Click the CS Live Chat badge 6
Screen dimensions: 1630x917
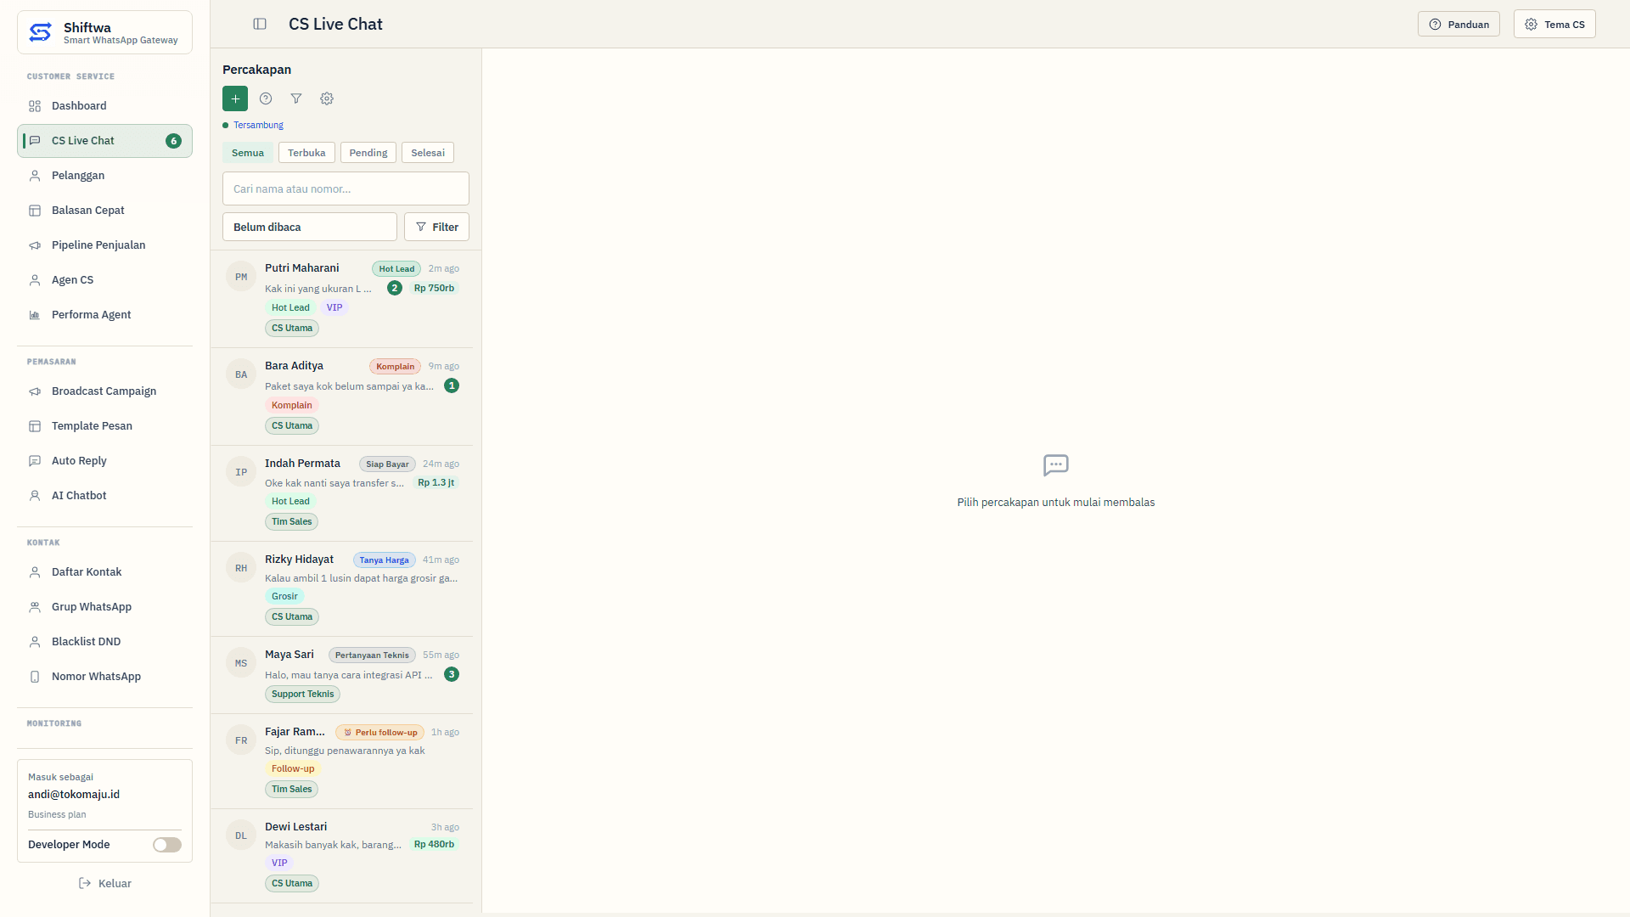point(173,141)
